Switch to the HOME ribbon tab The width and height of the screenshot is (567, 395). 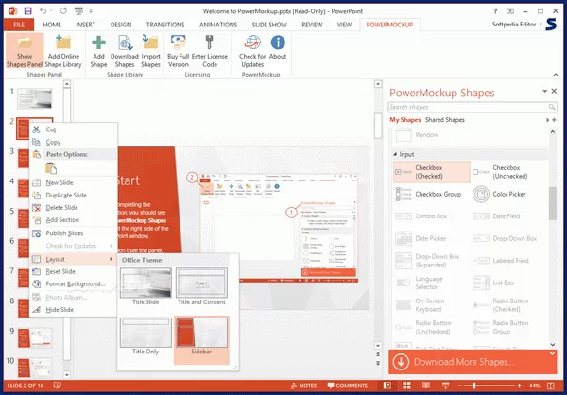click(52, 25)
